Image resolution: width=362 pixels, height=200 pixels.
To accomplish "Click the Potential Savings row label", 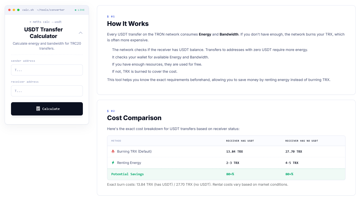I will (127, 174).
